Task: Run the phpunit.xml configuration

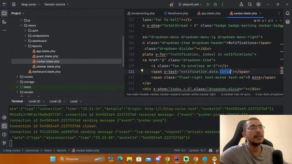Action: [x=208, y=4]
